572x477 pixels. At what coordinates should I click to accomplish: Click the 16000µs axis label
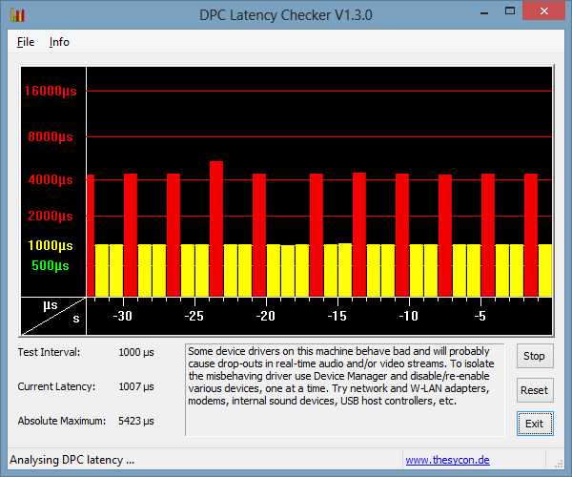coord(51,91)
